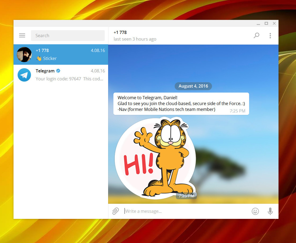Viewport: 296px width, 243px height.
Task: Click the +1 778 contact profile photo
Action: pyautogui.click(x=24, y=55)
